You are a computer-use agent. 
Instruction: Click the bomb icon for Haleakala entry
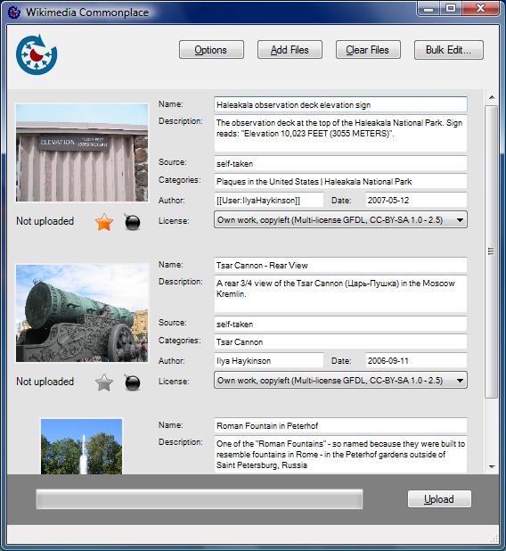[x=133, y=222]
